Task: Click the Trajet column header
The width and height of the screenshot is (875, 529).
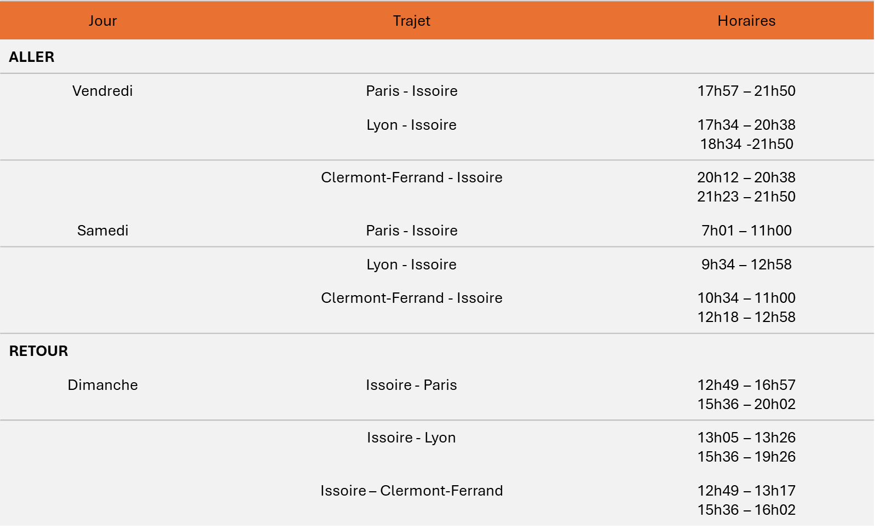Action: (411, 21)
